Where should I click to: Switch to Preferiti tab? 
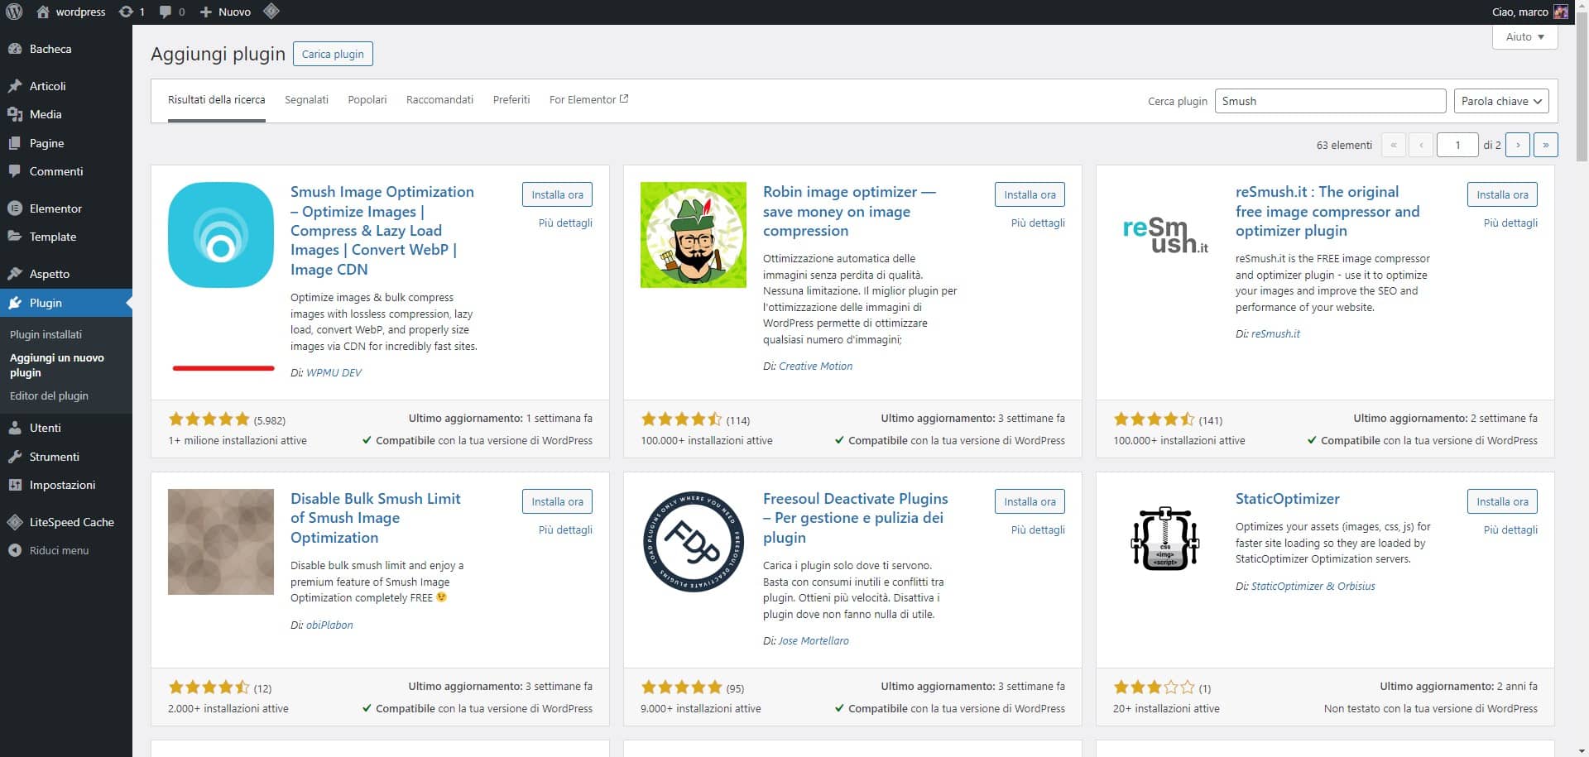coord(511,100)
